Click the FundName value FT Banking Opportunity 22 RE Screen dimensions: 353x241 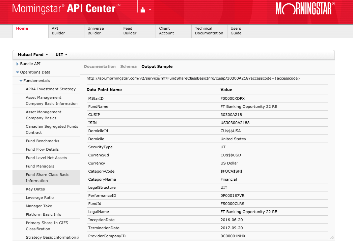(x=249, y=107)
